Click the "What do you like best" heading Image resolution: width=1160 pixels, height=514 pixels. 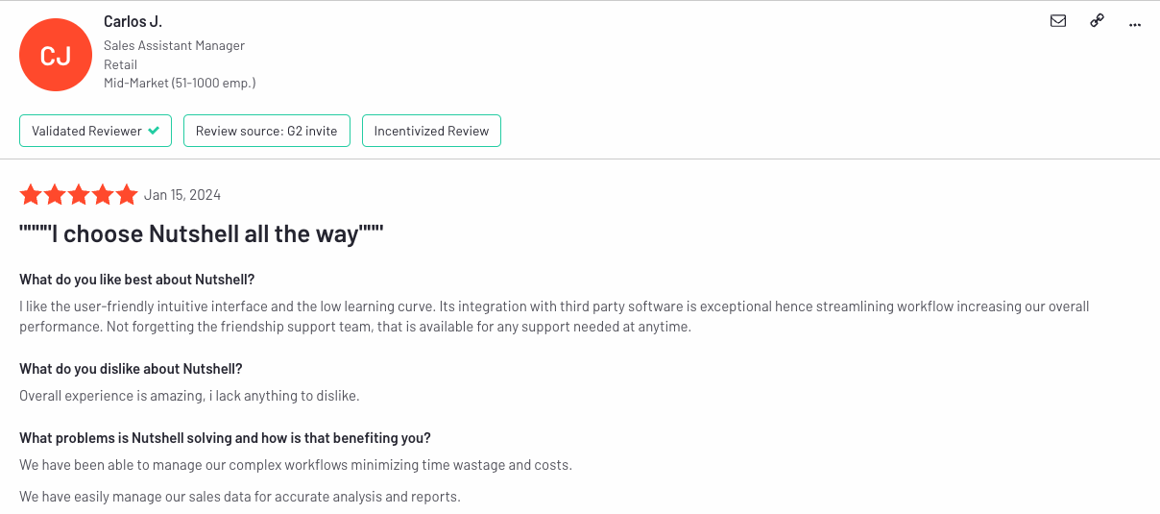(x=137, y=281)
